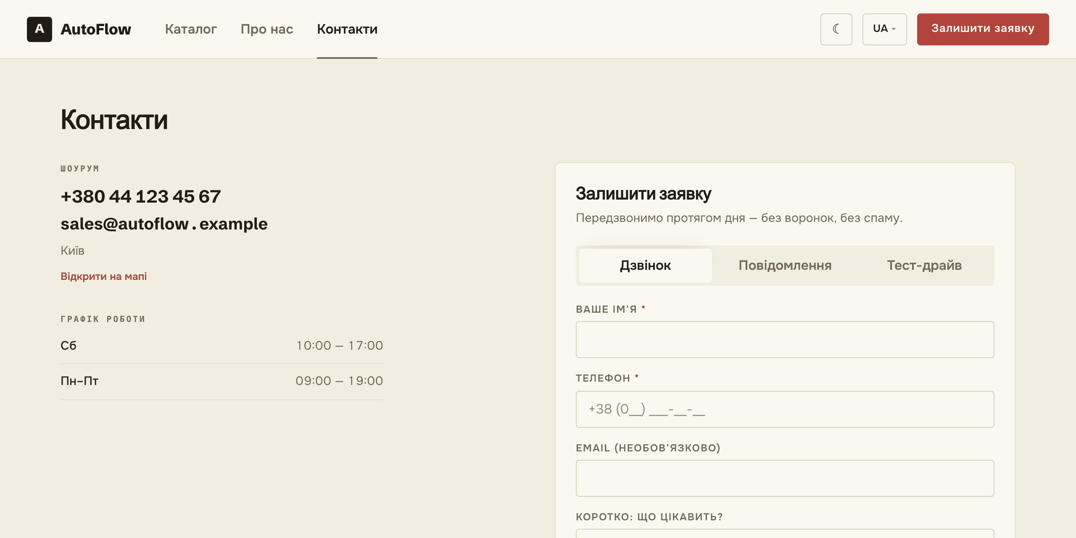1076x538 pixels.
Task: Focus the Ваше ім'я input field
Action: click(785, 340)
